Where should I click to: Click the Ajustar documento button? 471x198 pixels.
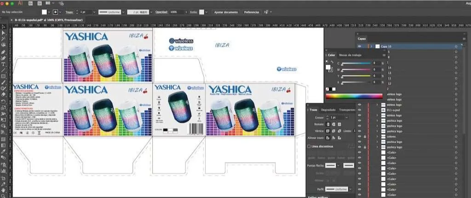coord(225,11)
